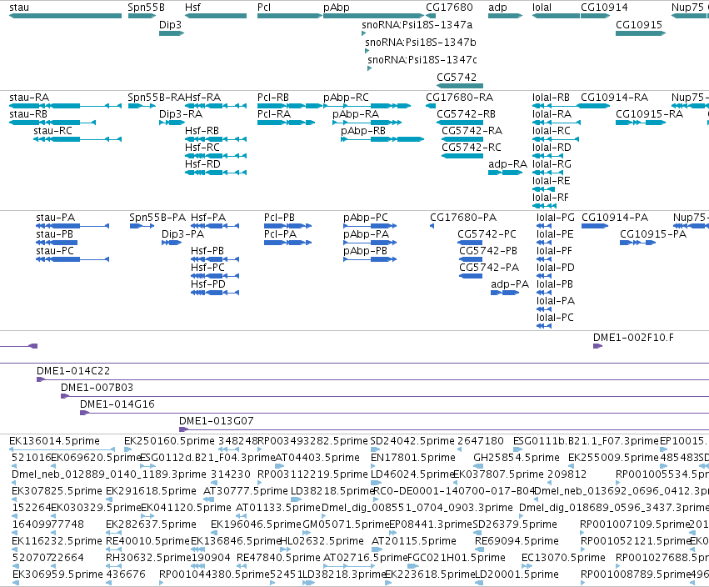
Task: Click the snoRNA:Psi18S-1347b label
Action: tap(421, 42)
